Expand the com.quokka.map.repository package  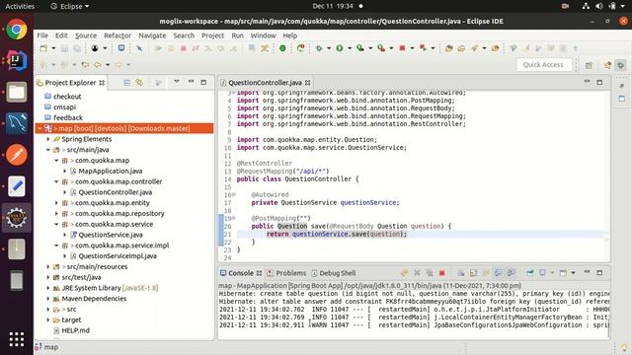[x=56, y=213]
